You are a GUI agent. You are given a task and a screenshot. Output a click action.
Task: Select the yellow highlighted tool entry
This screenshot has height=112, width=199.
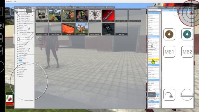153,59
